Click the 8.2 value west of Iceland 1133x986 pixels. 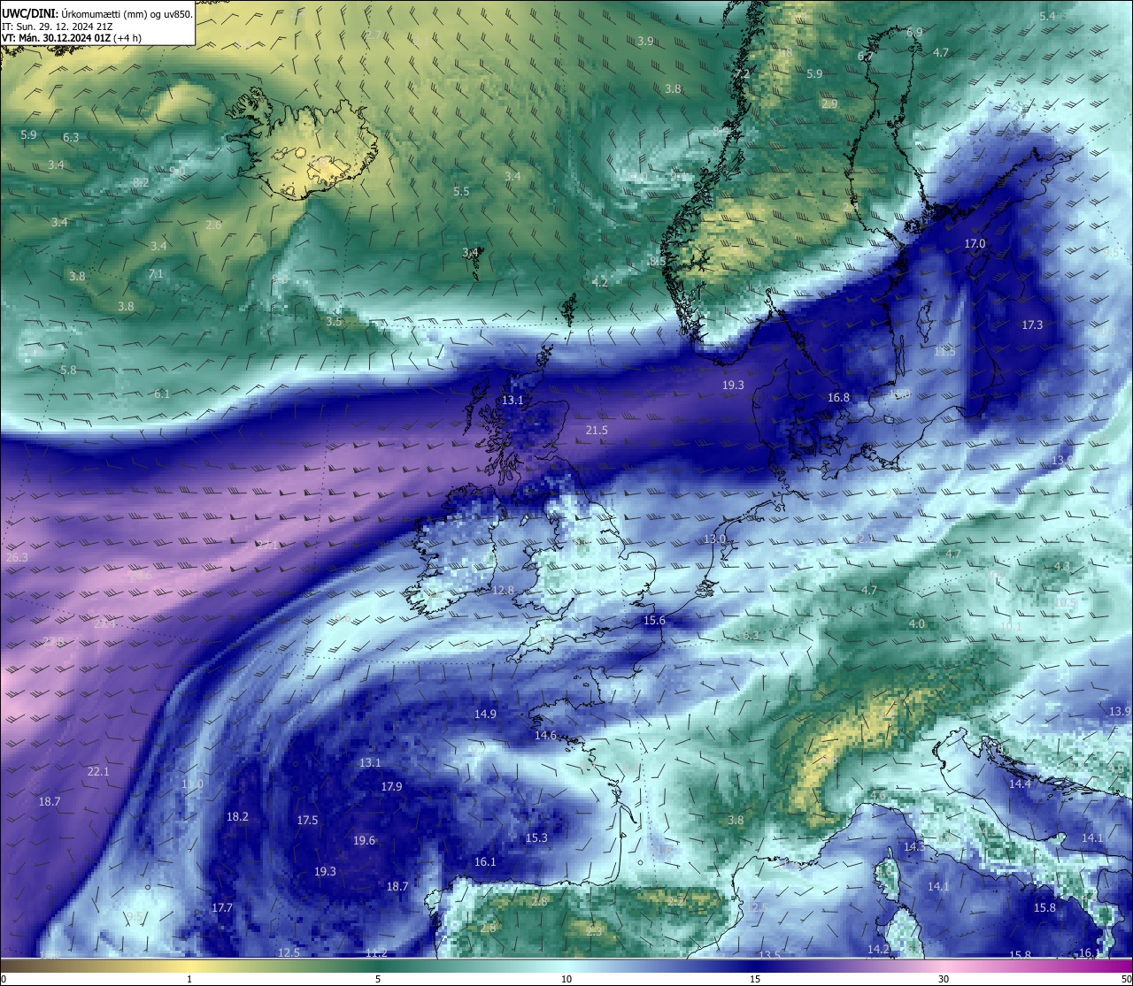click(x=141, y=183)
